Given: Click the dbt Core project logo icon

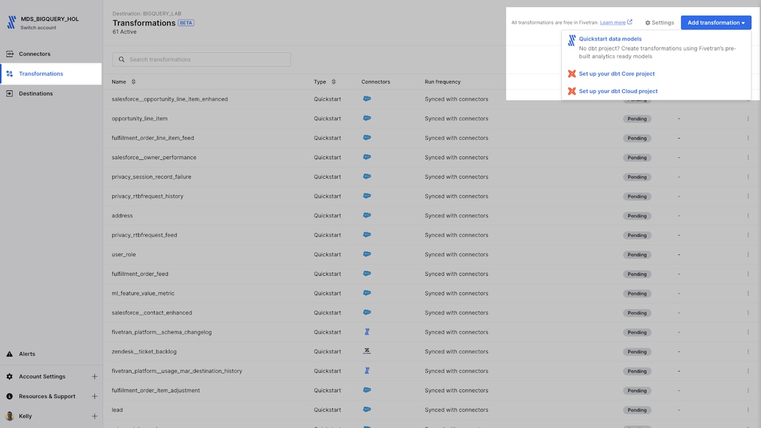Looking at the screenshot, I should [572, 74].
